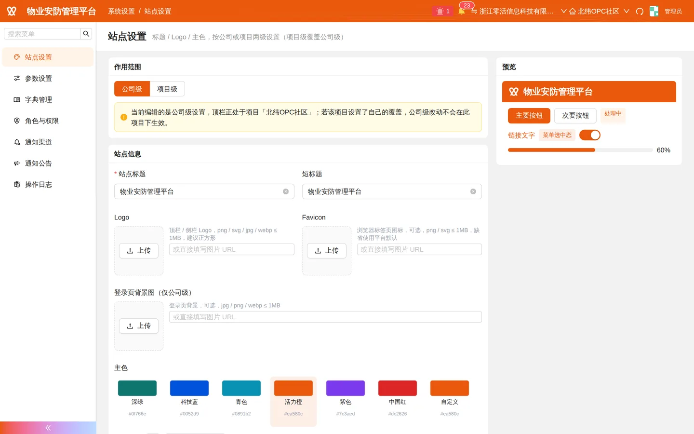Open 角色与权限 menu item

pyautogui.click(x=48, y=121)
